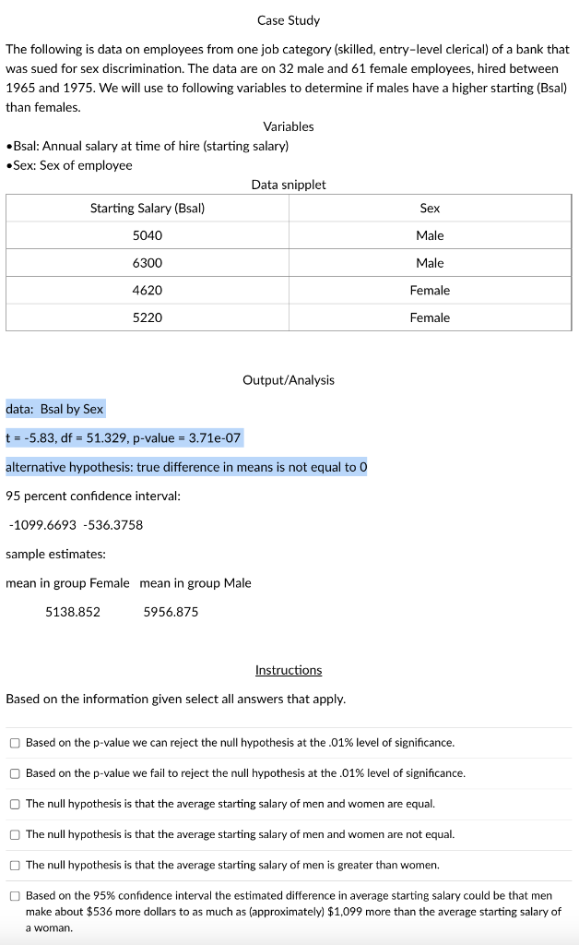The height and width of the screenshot is (945, 579).
Task: Click the 4620 salary table cell
Action: coord(148,291)
